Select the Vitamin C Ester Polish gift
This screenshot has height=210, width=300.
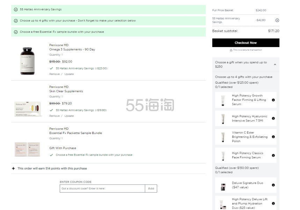(246, 137)
